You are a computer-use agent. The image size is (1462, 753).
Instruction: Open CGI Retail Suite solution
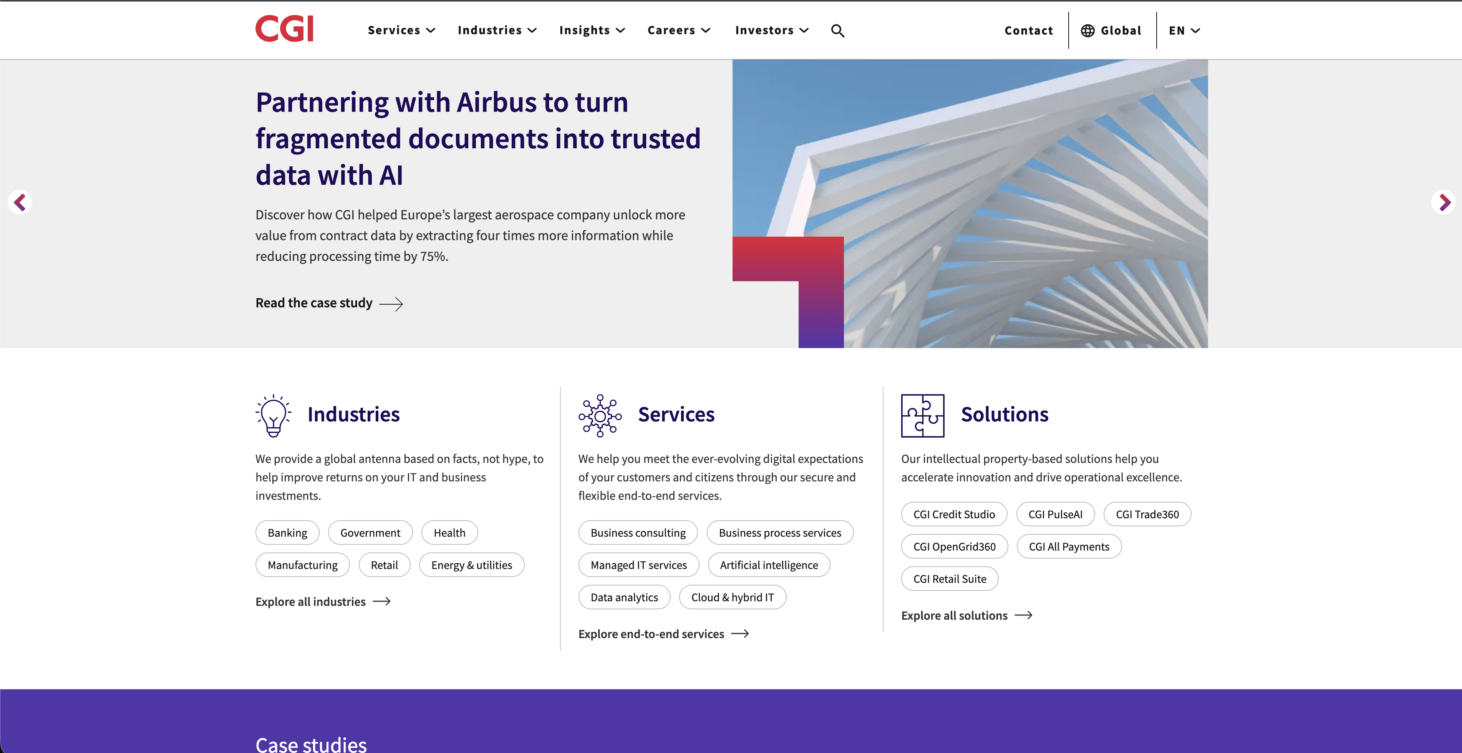[950, 579]
